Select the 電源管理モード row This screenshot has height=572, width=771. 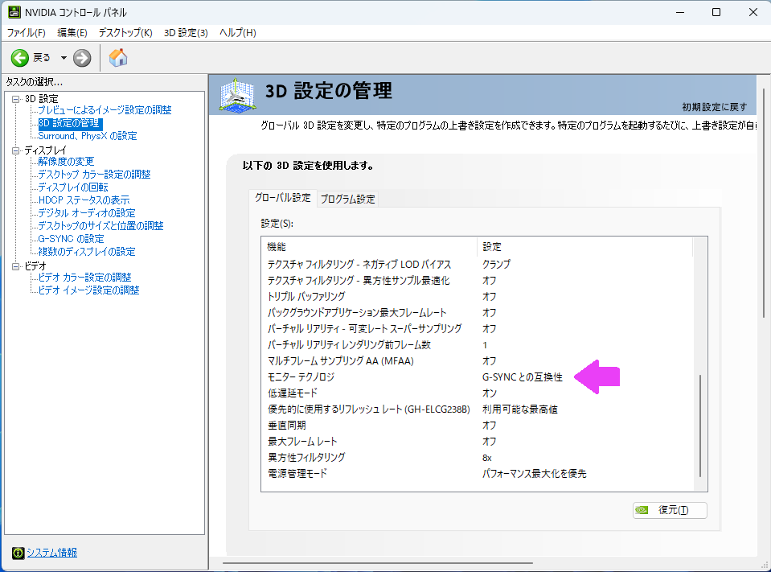(477, 474)
